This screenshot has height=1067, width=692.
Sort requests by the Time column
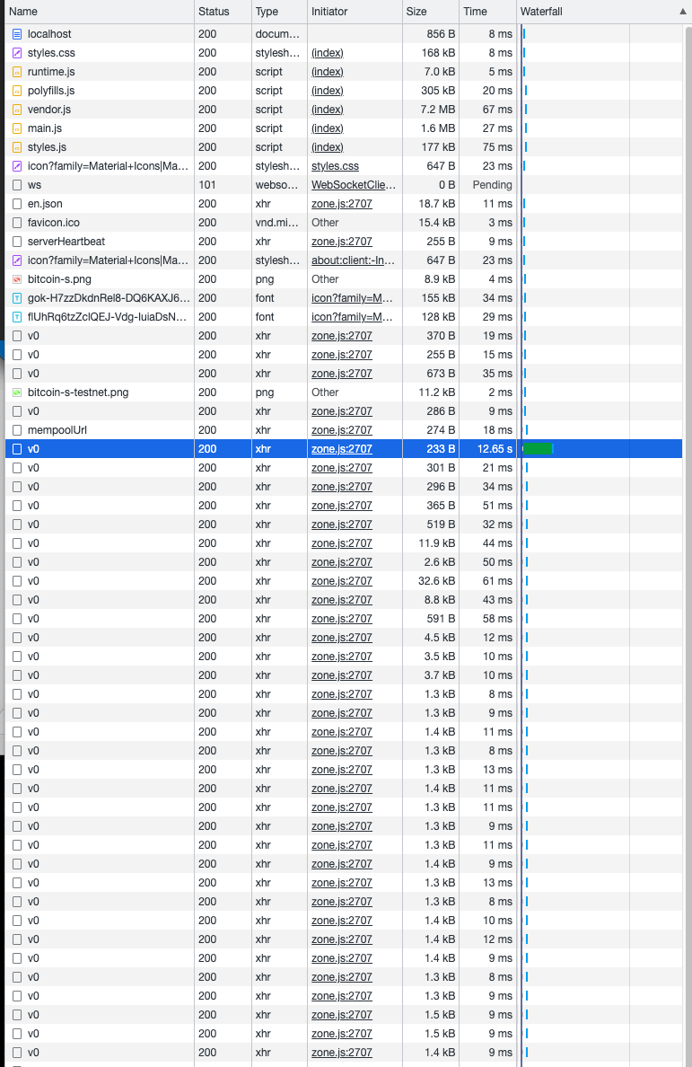coord(487,12)
